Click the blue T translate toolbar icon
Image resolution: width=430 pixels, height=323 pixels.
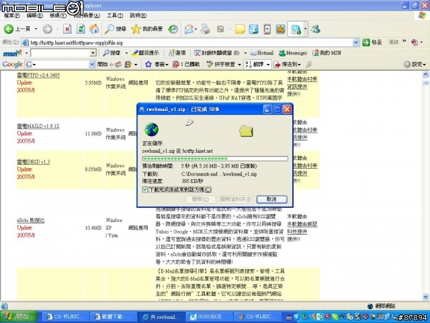[253, 29]
